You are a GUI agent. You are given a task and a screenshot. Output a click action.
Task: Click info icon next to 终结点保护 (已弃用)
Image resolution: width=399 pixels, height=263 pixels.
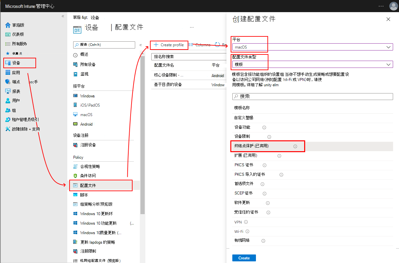(x=295, y=146)
